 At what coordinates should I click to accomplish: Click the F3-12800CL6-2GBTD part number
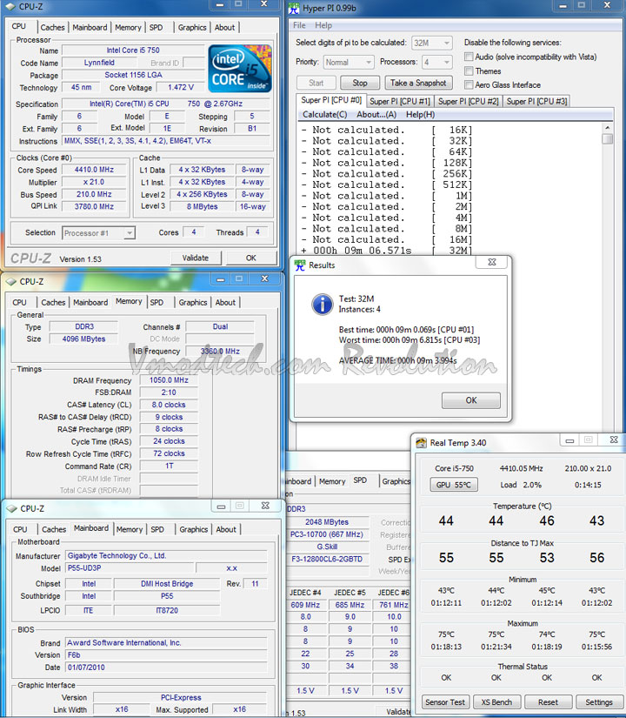click(327, 559)
